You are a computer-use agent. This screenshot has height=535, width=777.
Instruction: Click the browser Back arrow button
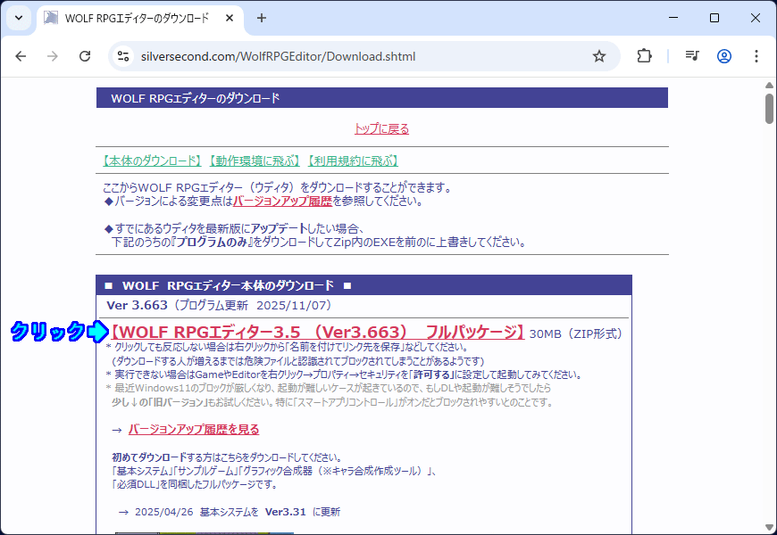pos(21,56)
